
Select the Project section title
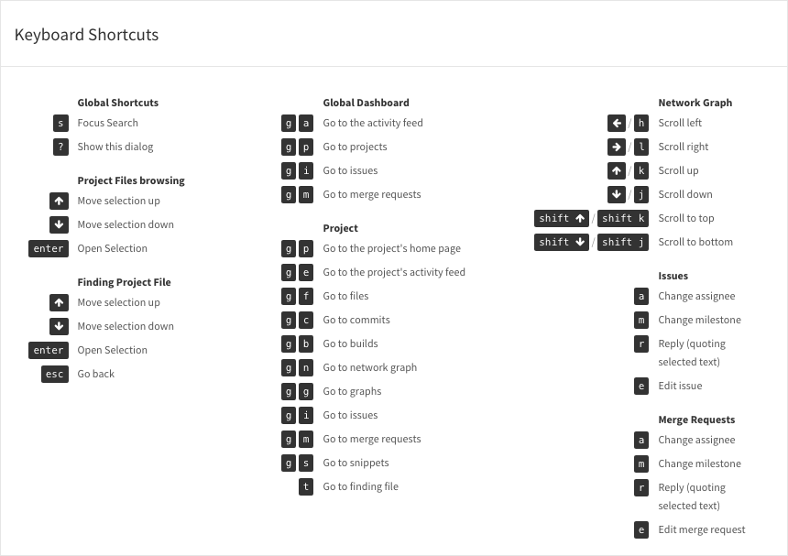(340, 228)
